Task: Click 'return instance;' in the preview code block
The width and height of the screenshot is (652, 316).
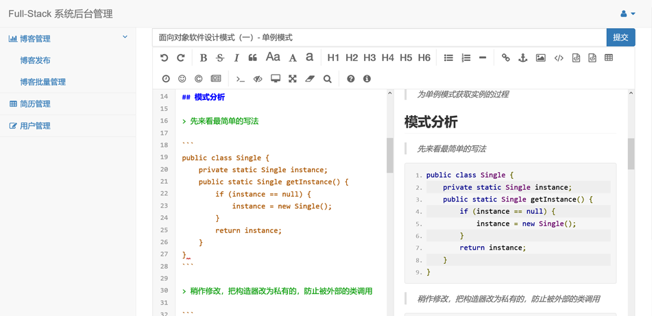Action: click(493, 247)
